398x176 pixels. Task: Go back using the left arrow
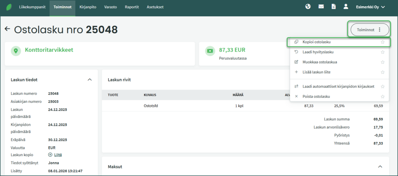(x=7, y=29)
